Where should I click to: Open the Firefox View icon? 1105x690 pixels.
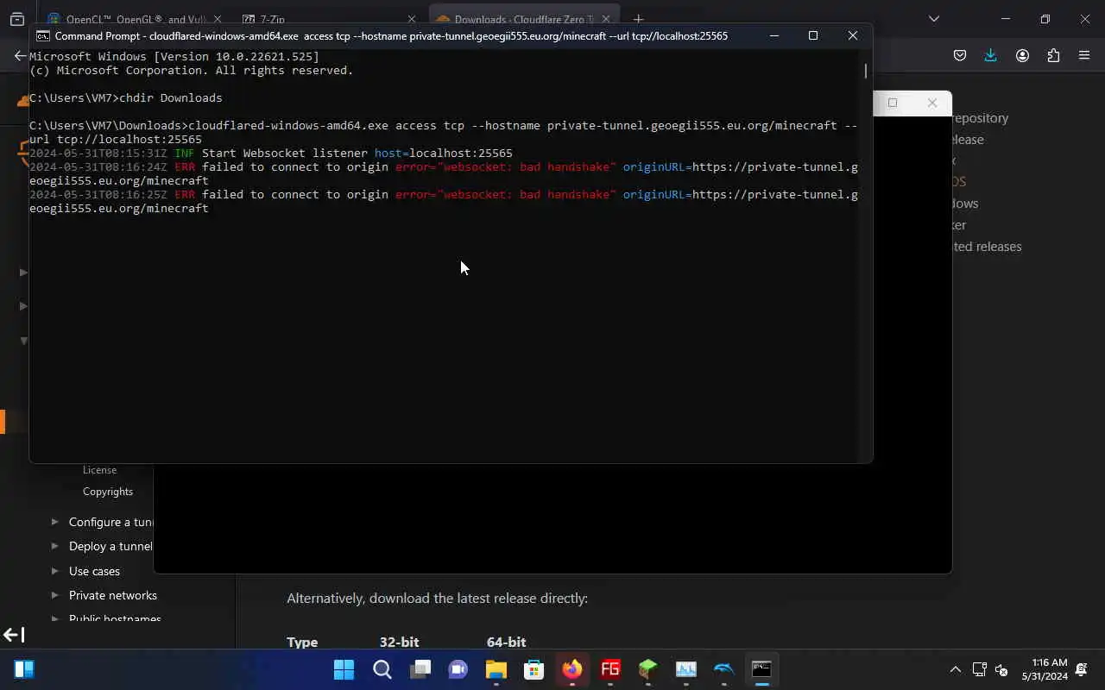[16, 19]
